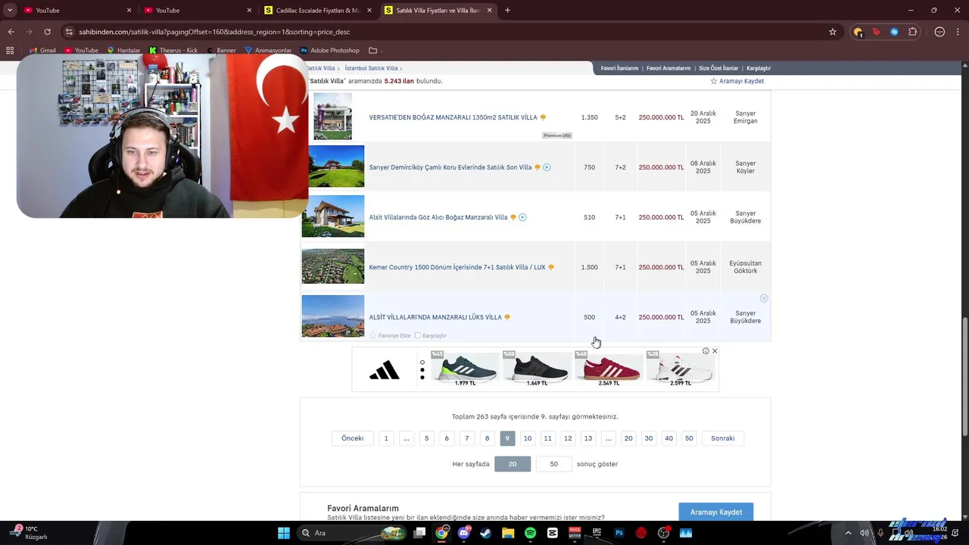Click the Aramayı Kaydet blue button

[716, 512]
